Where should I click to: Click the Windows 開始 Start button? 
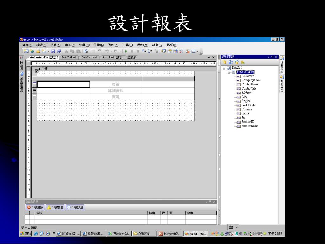pos(26,234)
